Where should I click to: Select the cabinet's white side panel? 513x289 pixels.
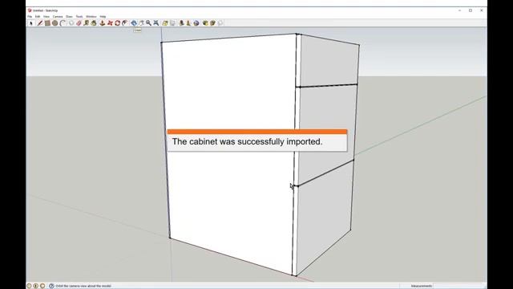click(x=229, y=98)
